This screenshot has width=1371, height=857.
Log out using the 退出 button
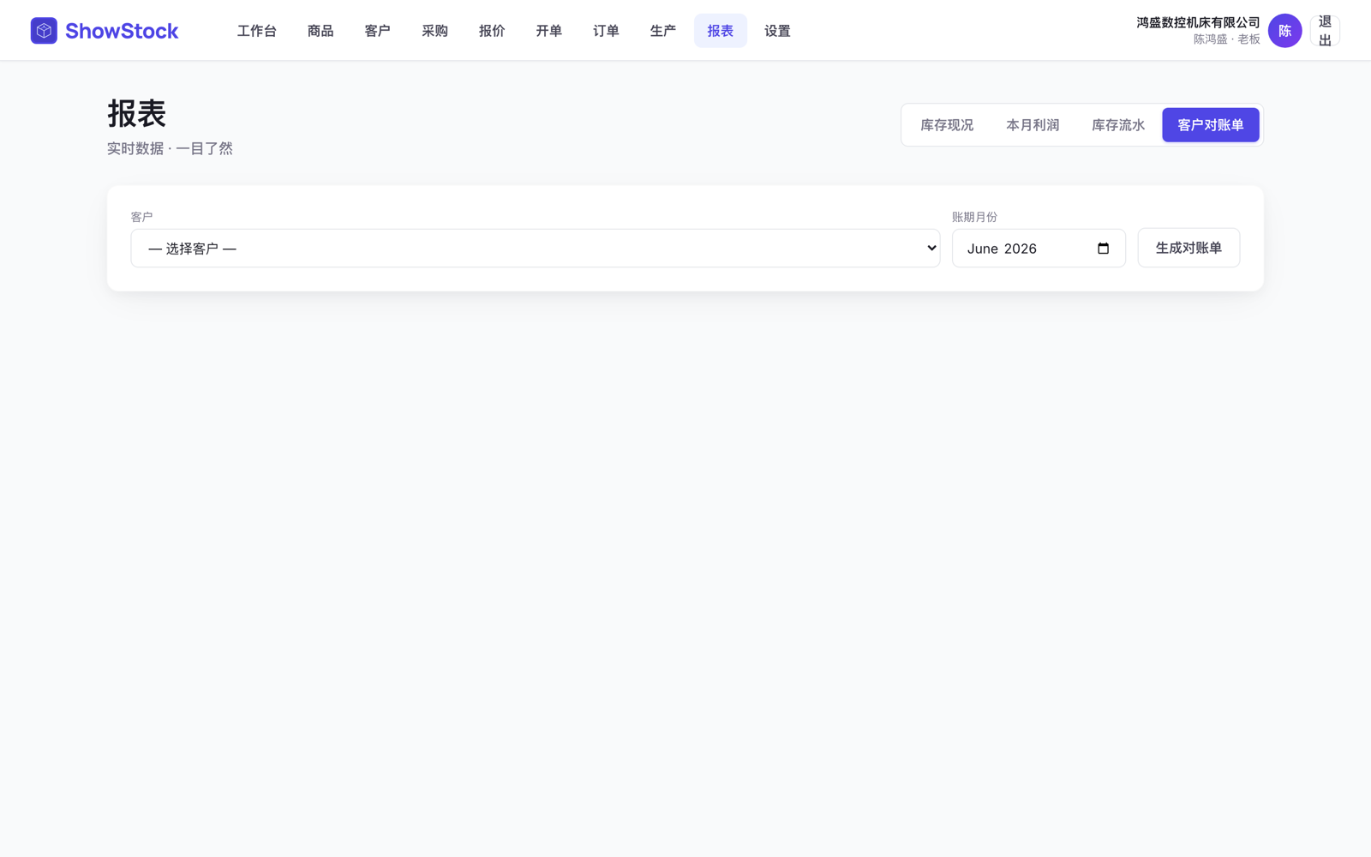click(x=1325, y=31)
